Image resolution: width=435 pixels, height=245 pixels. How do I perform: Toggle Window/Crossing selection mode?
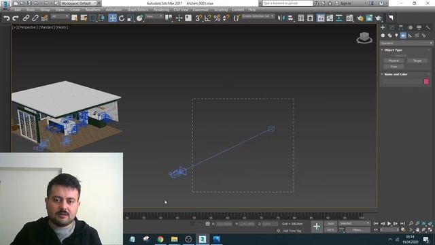click(x=101, y=18)
